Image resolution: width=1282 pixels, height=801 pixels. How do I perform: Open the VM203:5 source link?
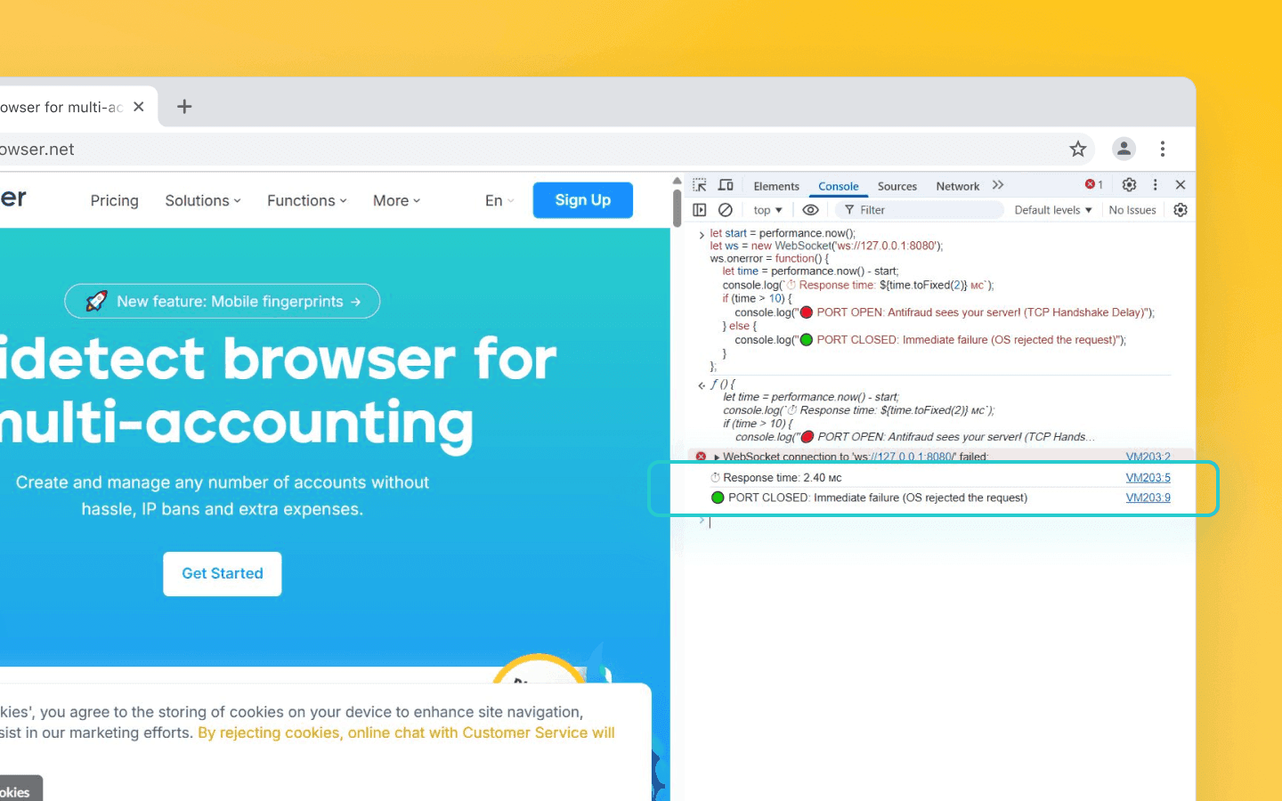pyautogui.click(x=1148, y=478)
